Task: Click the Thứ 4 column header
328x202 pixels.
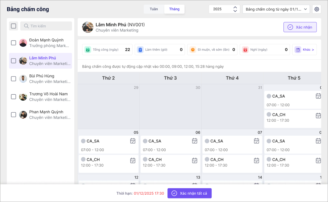Action: point(232,78)
